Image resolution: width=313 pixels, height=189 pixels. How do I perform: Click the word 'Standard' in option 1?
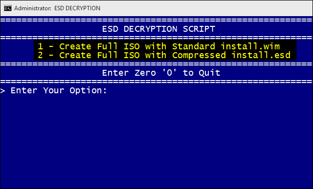194,46
